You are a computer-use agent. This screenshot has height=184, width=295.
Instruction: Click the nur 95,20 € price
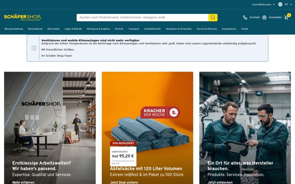pyautogui.click(x=123, y=156)
